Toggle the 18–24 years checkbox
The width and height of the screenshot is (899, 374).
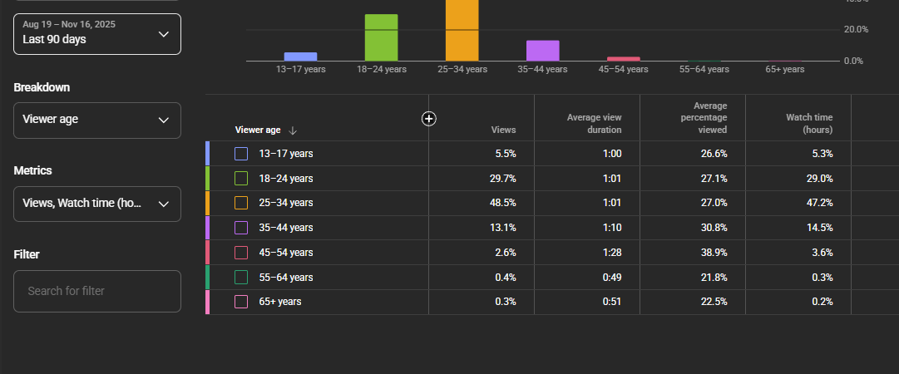tap(241, 179)
